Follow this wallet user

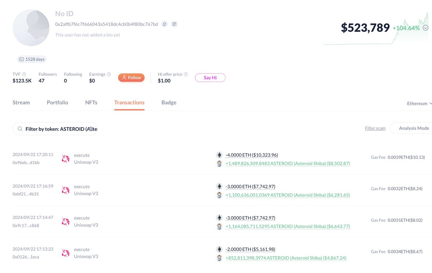pos(131,77)
